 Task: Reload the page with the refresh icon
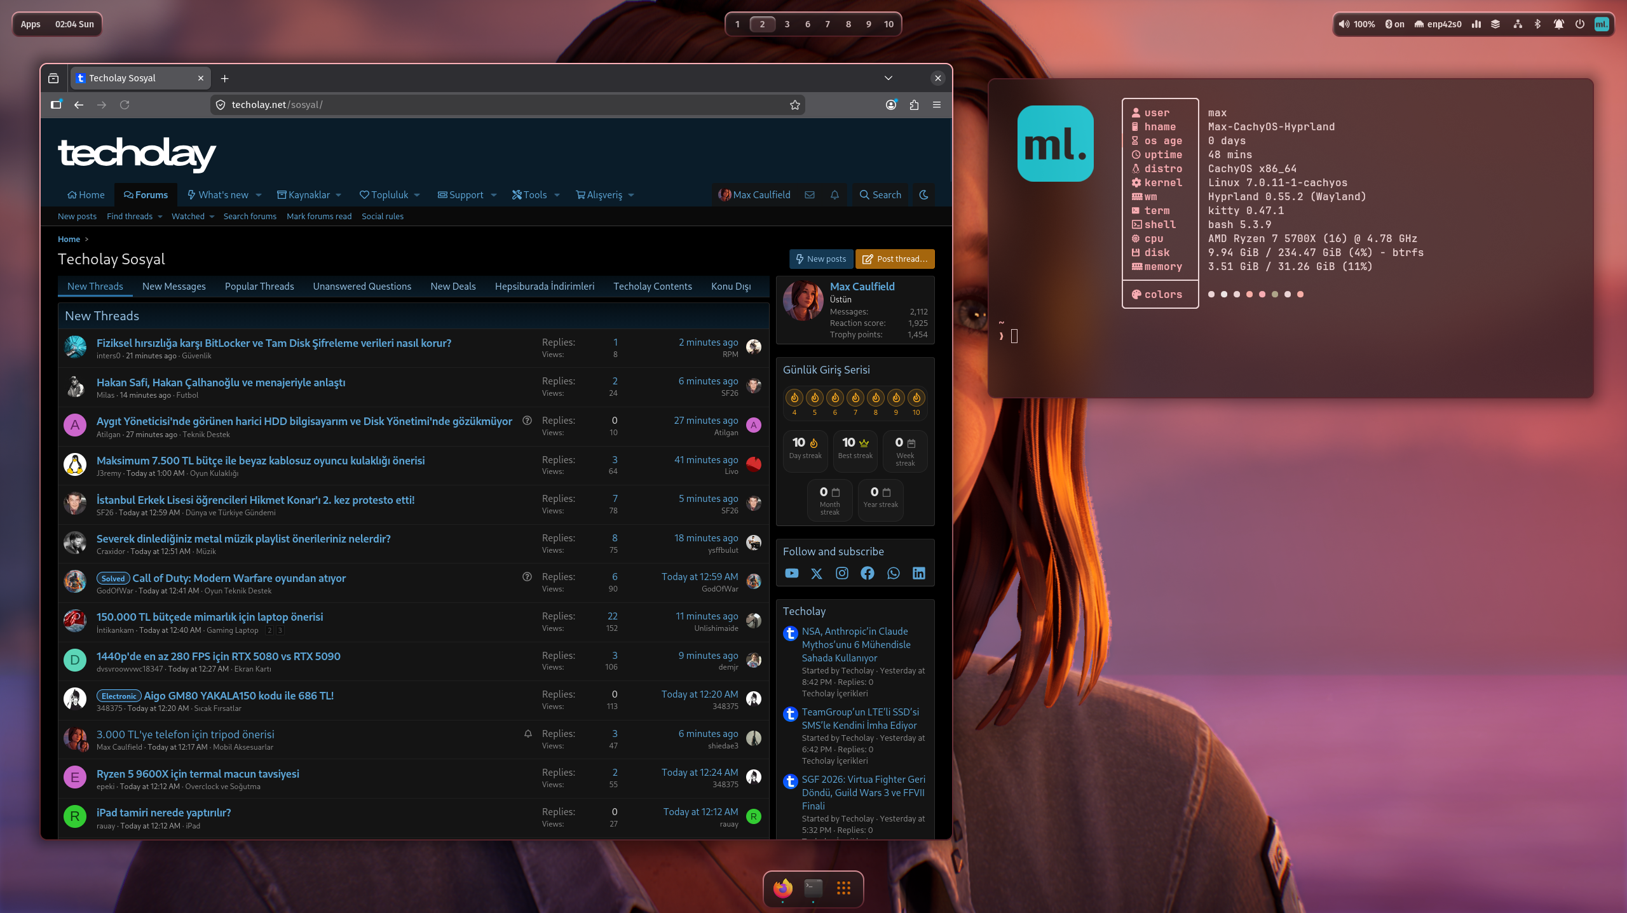(x=125, y=105)
